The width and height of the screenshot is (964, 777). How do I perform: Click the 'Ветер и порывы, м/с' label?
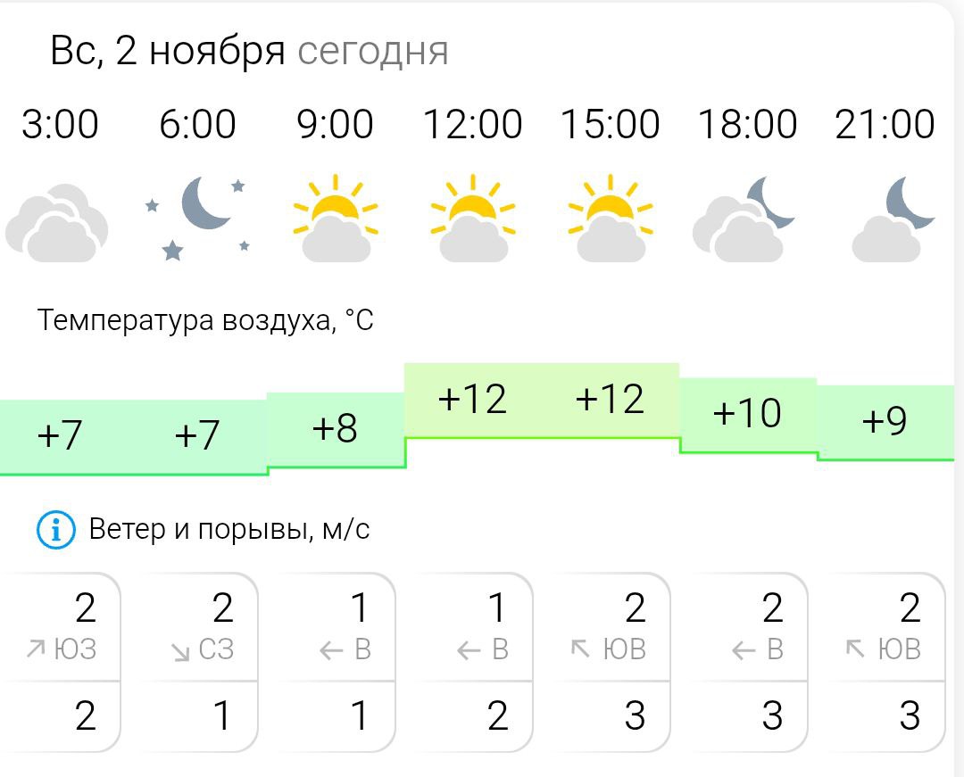tap(229, 530)
